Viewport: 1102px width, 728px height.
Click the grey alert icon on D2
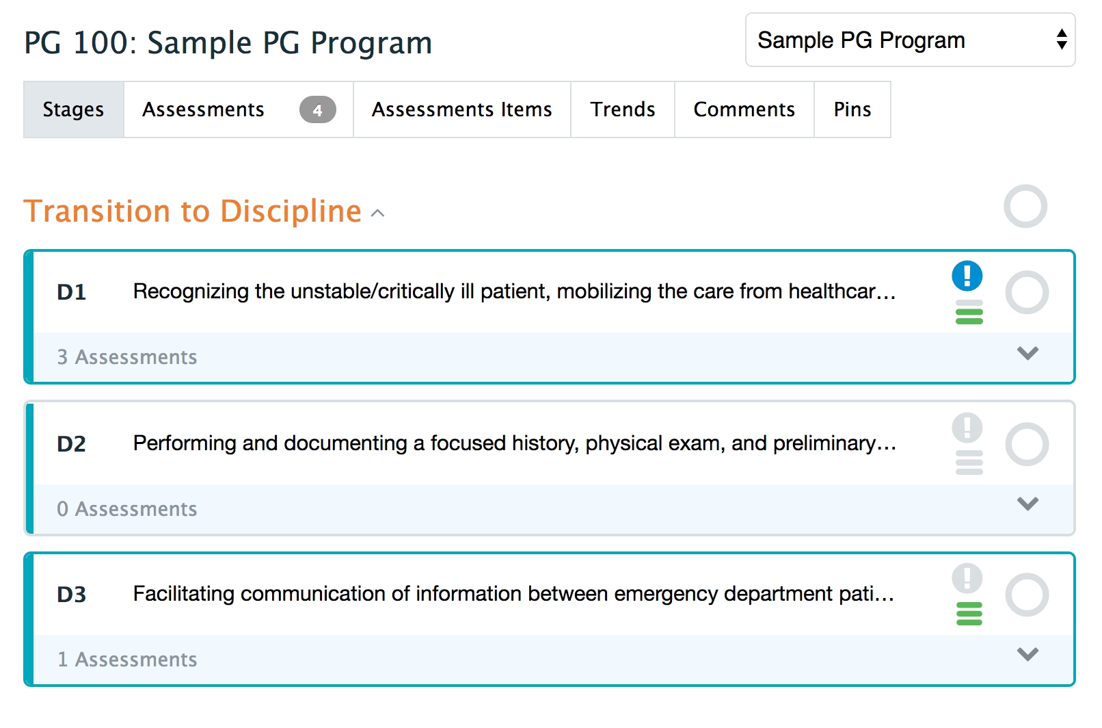967,428
